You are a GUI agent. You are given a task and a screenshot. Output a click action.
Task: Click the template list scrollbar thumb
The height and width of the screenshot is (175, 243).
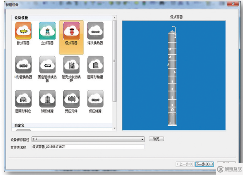[115, 61]
